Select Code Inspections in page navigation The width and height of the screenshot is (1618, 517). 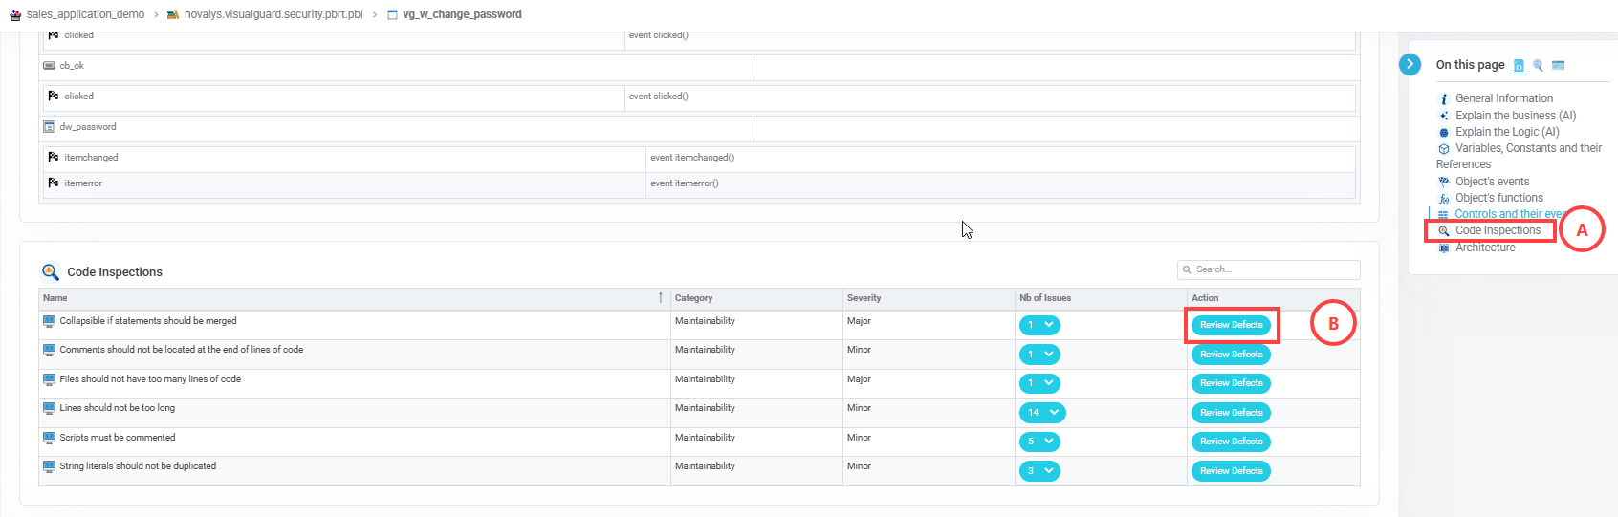pyautogui.click(x=1498, y=230)
